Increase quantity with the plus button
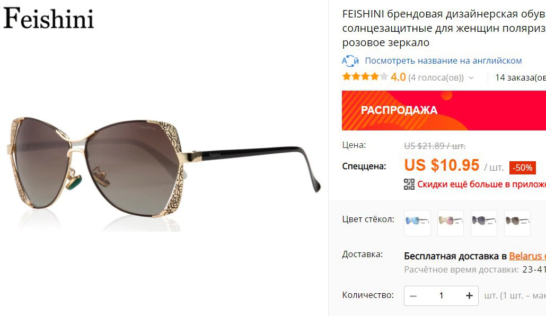Viewport: 546px width, 316px height. click(469, 296)
